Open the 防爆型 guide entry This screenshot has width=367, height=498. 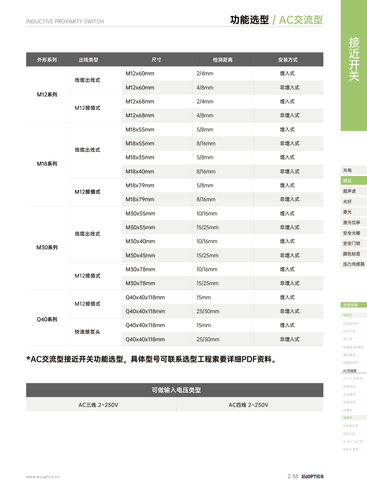point(348,410)
